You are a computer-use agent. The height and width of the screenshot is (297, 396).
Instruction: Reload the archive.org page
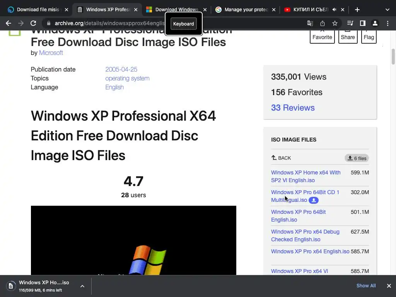click(x=33, y=24)
